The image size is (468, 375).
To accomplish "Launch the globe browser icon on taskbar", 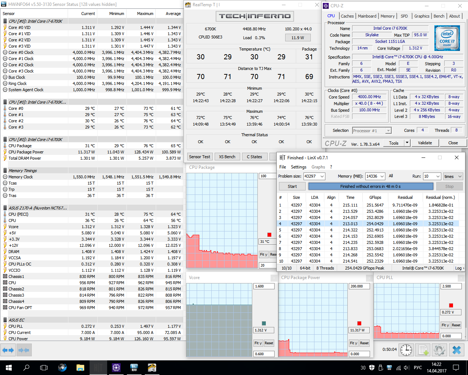I will pyautogui.click(x=63, y=368).
